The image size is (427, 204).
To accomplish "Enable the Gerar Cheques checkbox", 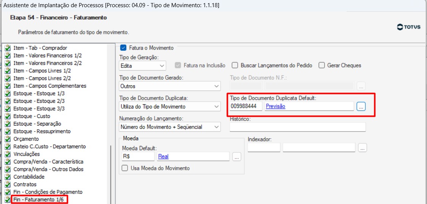I will click(x=322, y=66).
